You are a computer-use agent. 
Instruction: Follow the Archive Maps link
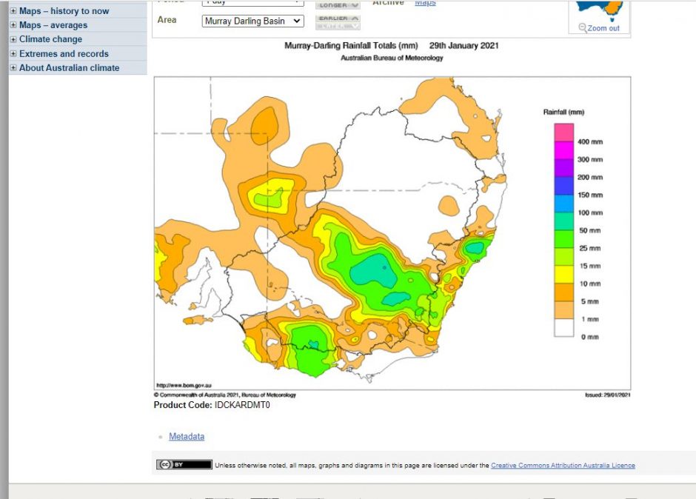point(425,3)
